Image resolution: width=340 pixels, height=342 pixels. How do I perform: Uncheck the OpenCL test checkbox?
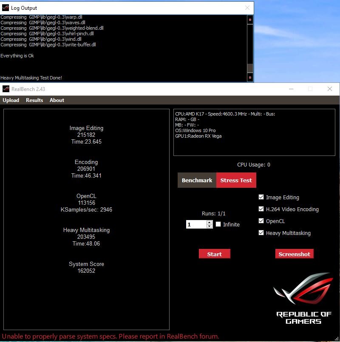261,221
